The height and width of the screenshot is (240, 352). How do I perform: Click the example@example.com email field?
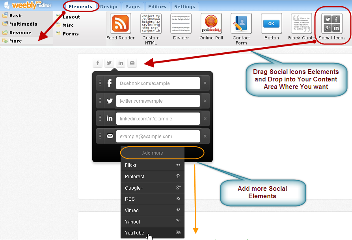[x=158, y=137]
